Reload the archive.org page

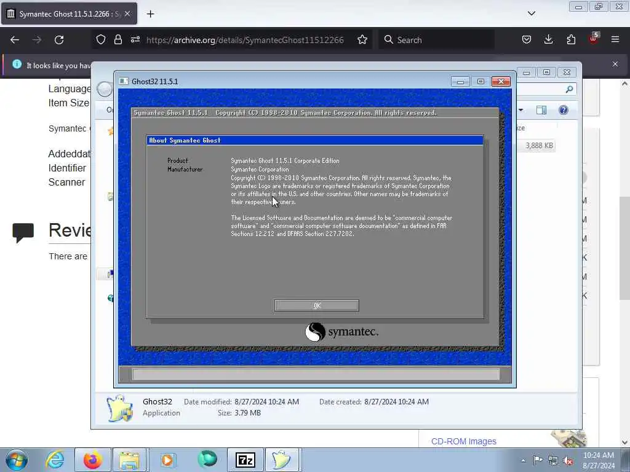coord(59,40)
